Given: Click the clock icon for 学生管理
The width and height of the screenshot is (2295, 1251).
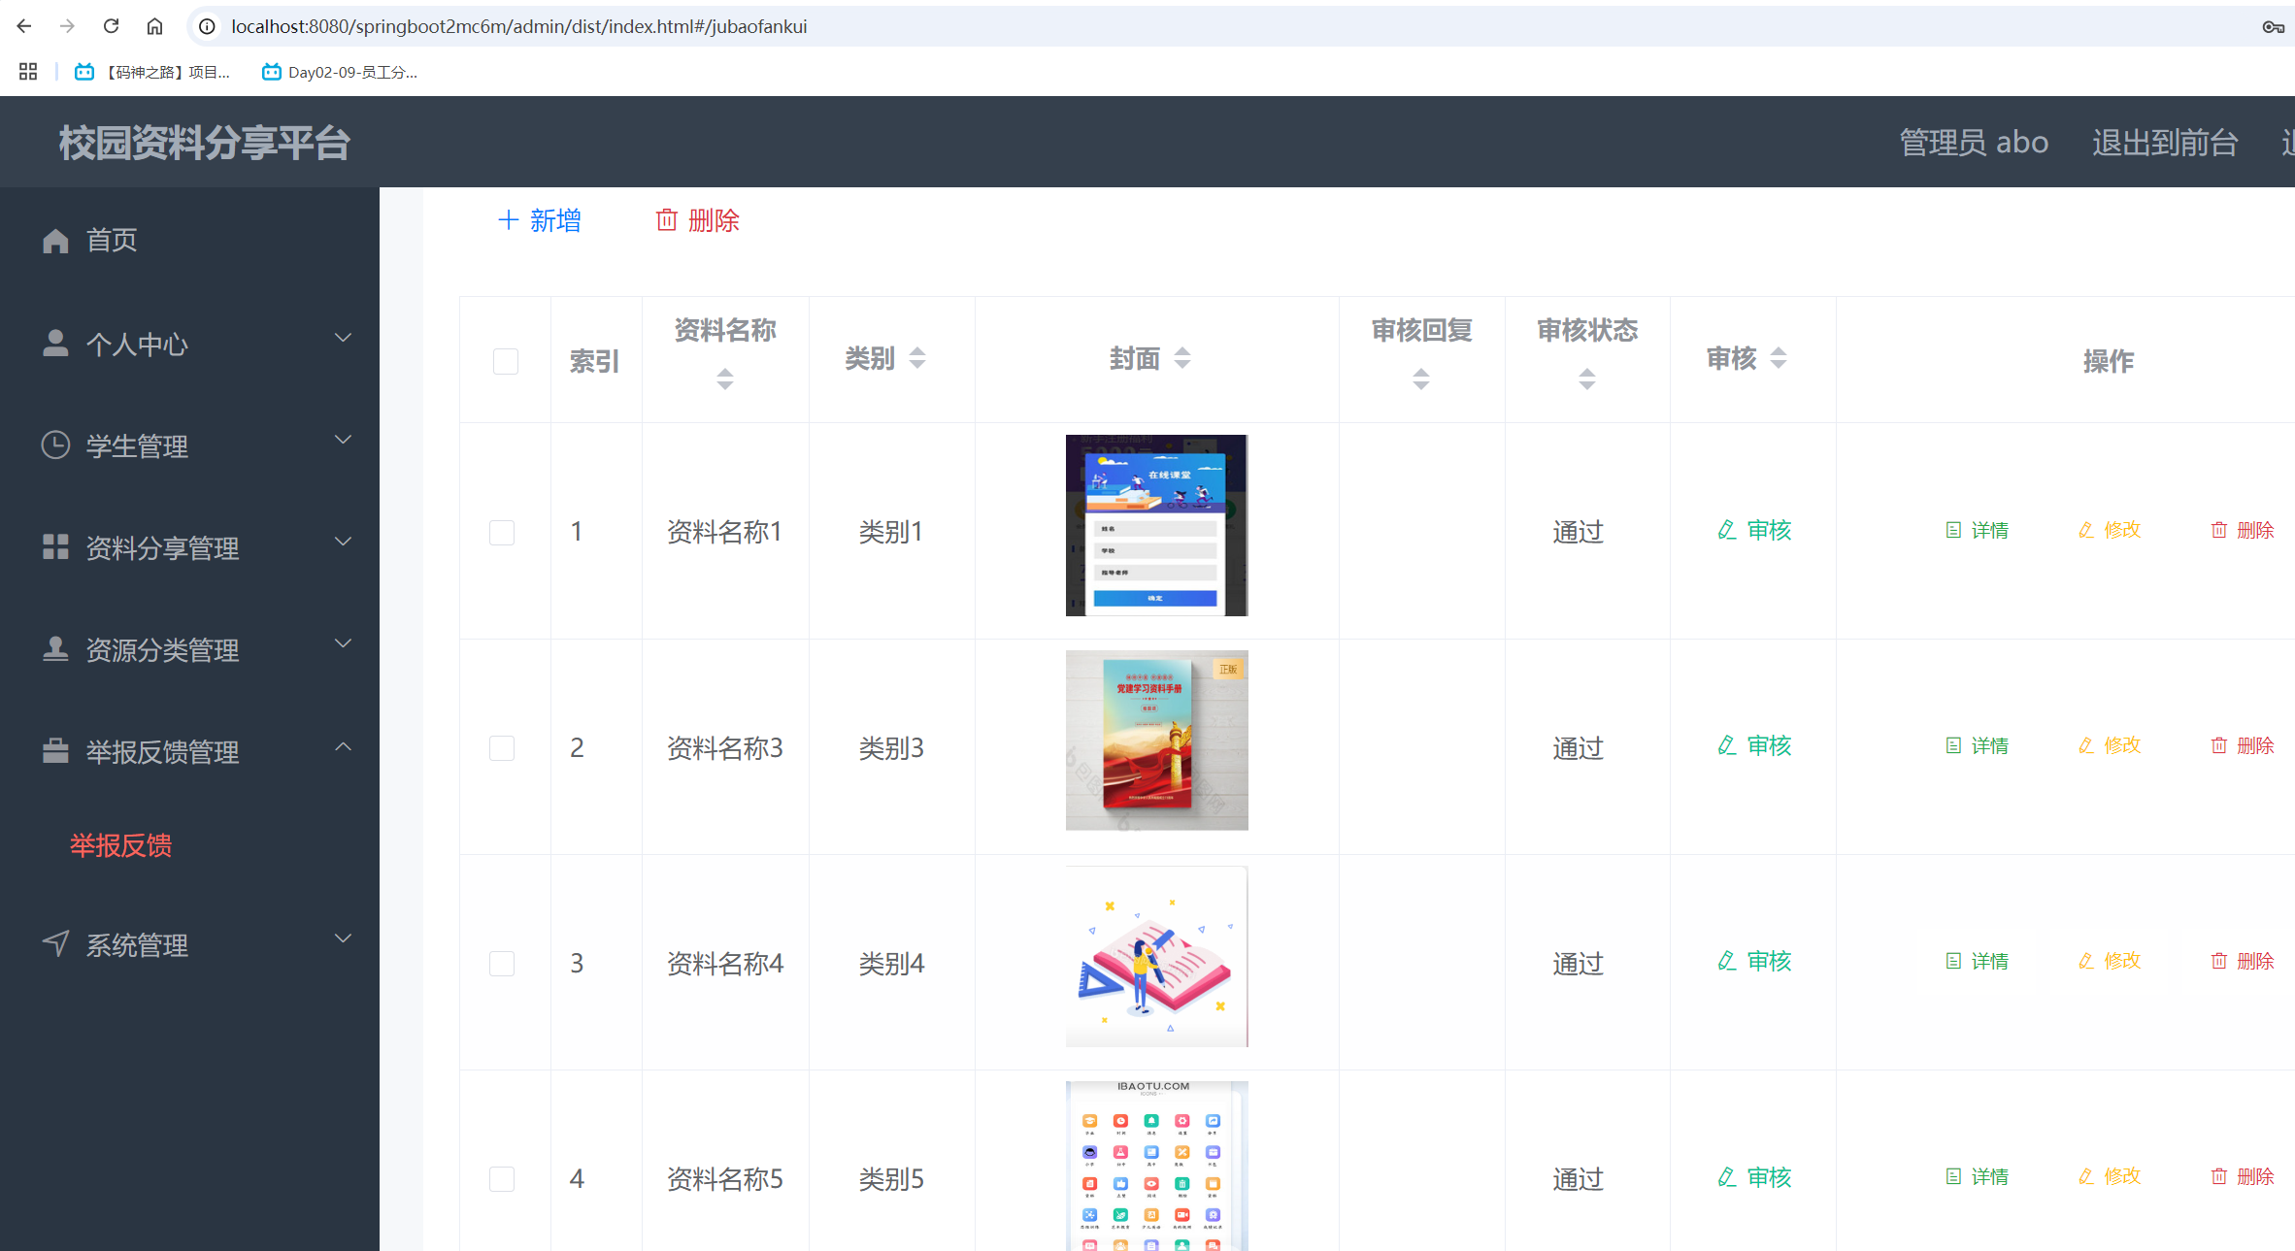Looking at the screenshot, I should (55, 445).
